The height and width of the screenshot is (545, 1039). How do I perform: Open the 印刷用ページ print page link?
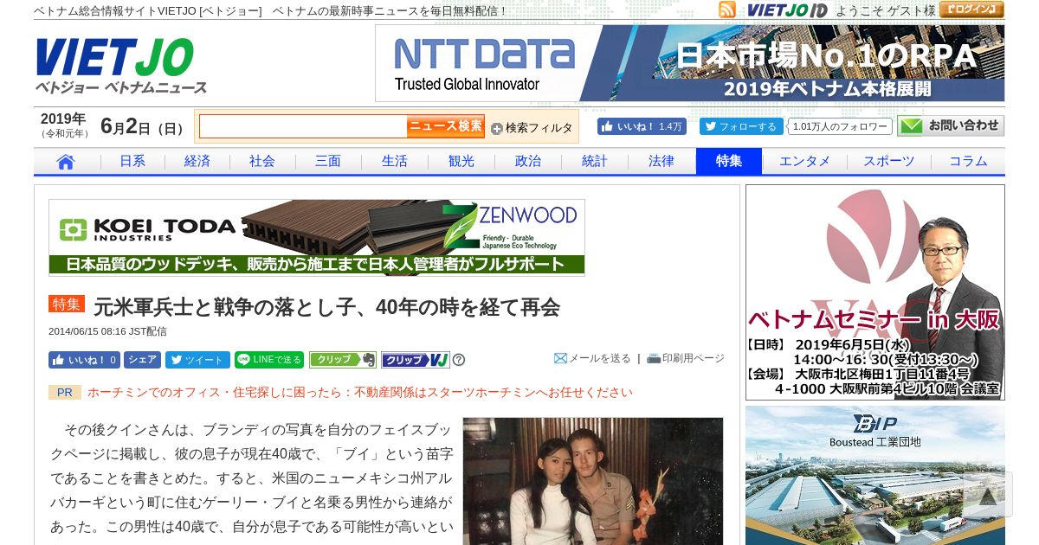[x=686, y=358]
